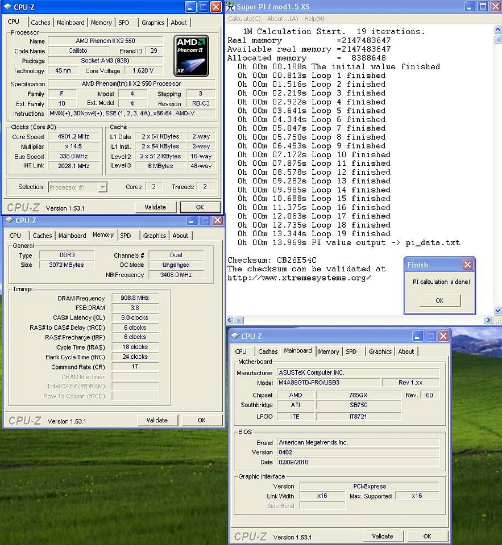This screenshot has height=545, width=502.
Task: Click the AMD Phenom II processor logo
Action: (191, 55)
